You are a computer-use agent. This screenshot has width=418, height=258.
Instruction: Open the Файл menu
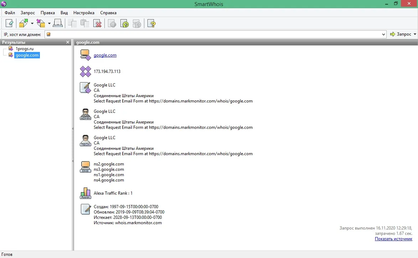[10, 13]
